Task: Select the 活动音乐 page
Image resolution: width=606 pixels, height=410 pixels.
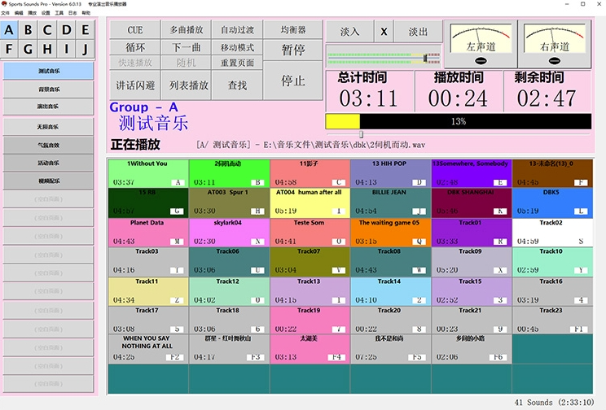Action: coord(48,163)
